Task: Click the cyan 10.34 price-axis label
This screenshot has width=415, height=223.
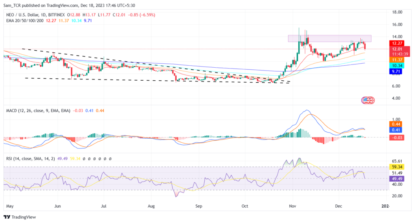Action: click(397, 66)
